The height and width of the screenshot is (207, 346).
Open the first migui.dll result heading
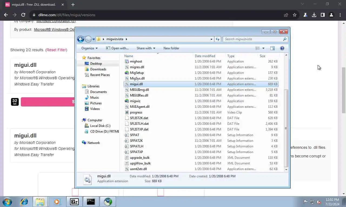pyautogui.click(x=25, y=65)
